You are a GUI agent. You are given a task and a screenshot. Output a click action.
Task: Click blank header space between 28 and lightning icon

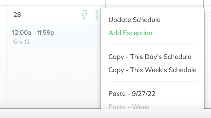point(51,15)
